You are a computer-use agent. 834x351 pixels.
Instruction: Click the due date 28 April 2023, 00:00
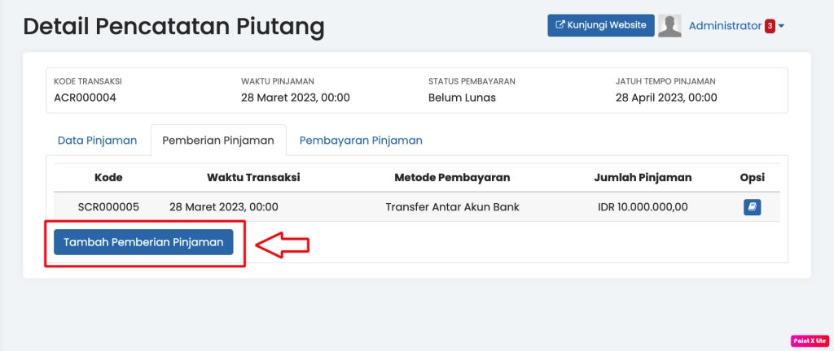click(666, 98)
